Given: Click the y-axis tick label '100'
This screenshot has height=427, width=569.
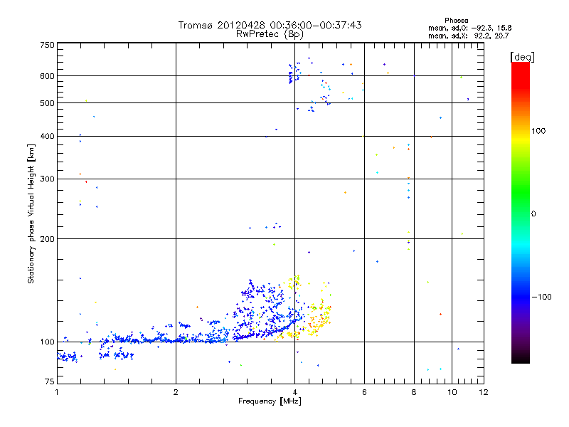Looking at the screenshot, I should pos(47,342).
